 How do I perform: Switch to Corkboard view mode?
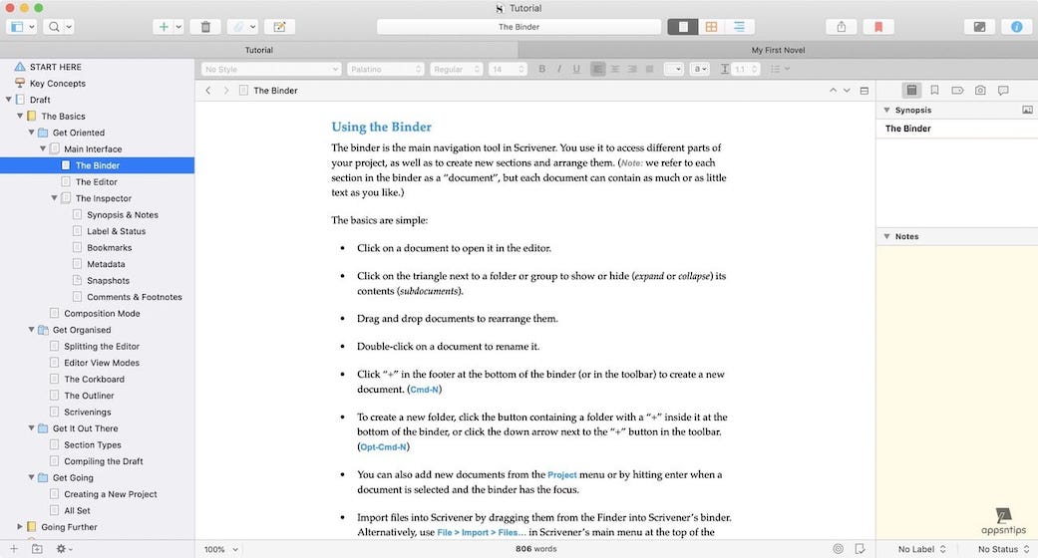(x=711, y=27)
